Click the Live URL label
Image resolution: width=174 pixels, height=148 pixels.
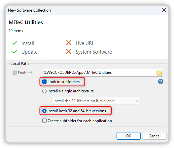85,43
